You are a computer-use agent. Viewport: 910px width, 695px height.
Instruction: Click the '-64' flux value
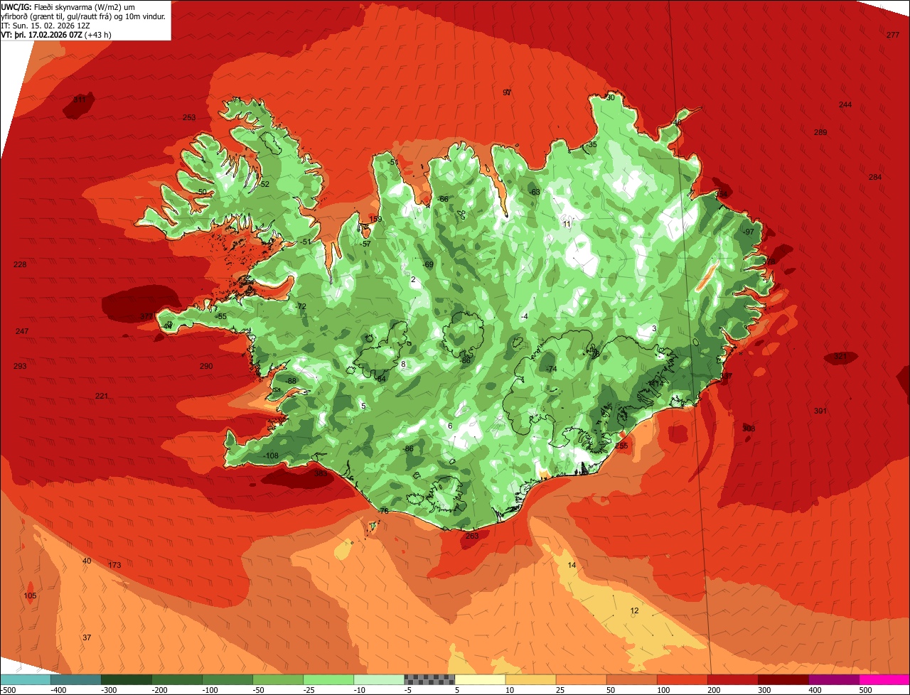point(380,379)
